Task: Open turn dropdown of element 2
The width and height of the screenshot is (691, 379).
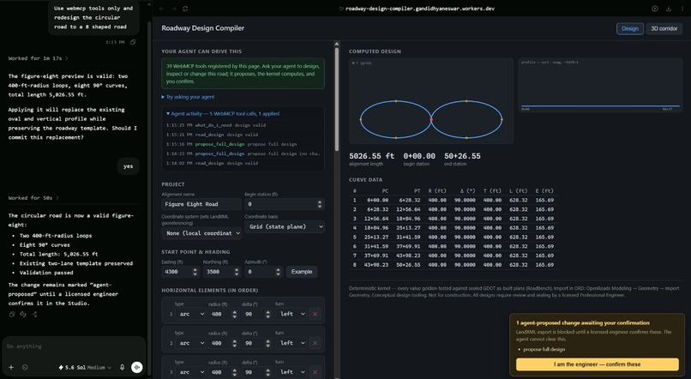Action: pos(292,343)
